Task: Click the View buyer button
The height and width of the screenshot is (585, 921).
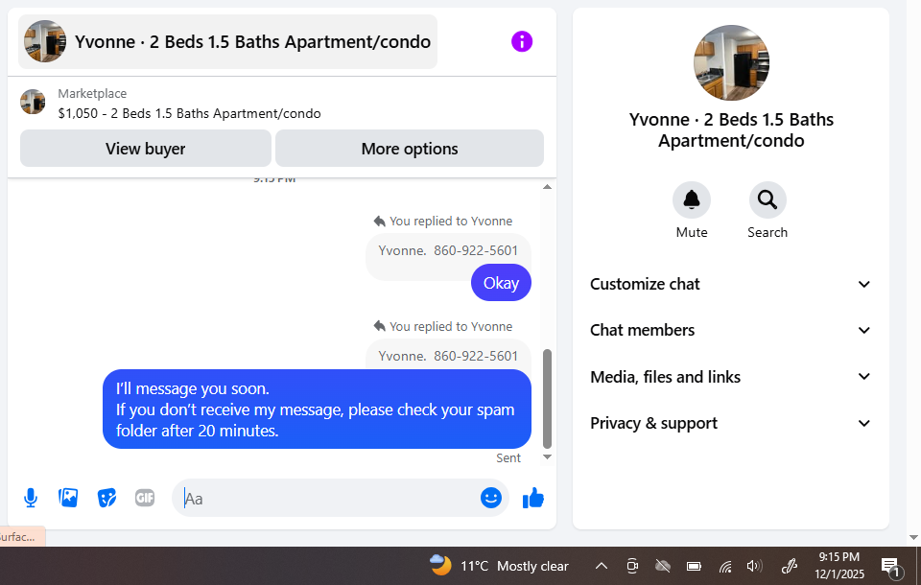Action: click(x=146, y=149)
